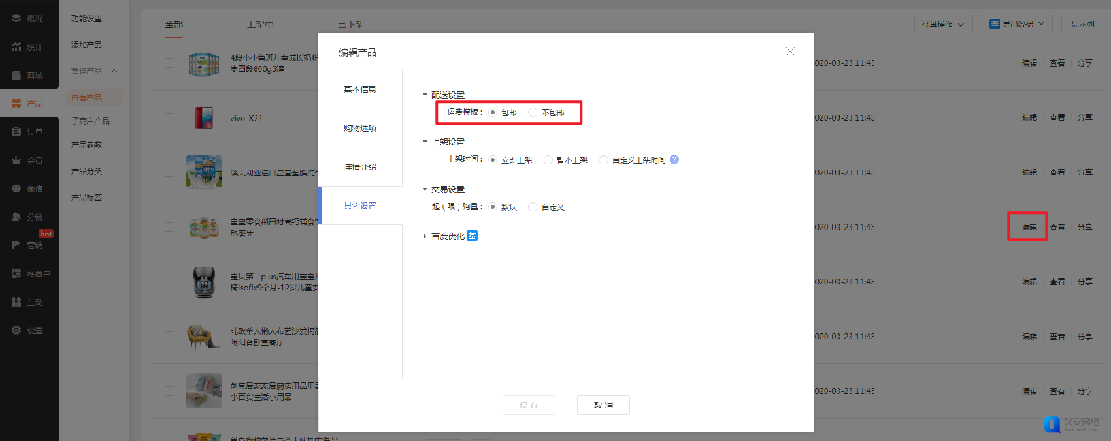Select the 不包邮 shipping radio option
1111x441 pixels.
pyautogui.click(x=533, y=113)
